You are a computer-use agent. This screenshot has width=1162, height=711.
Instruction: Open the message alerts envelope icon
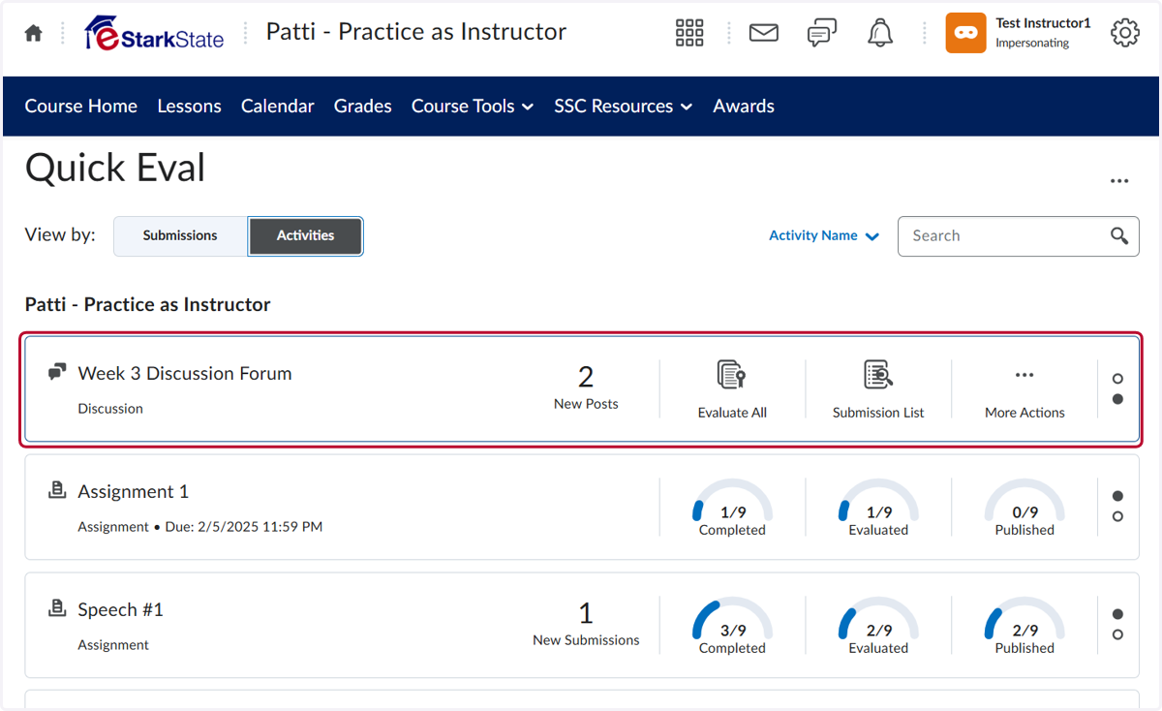tap(764, 33)
